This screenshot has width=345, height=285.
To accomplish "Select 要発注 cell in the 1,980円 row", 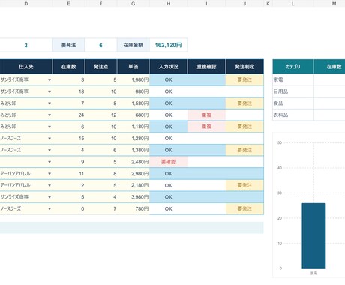I will tap(244, 79).
